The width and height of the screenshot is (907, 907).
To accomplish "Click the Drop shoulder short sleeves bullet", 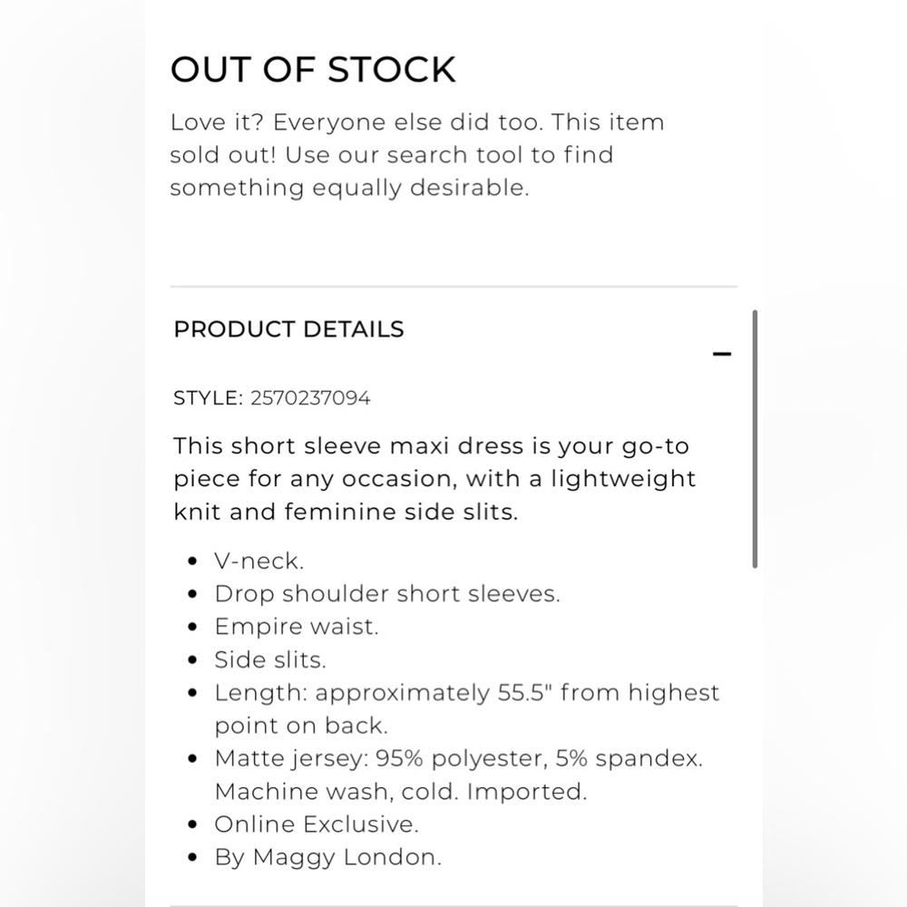I will coord(387,594).
